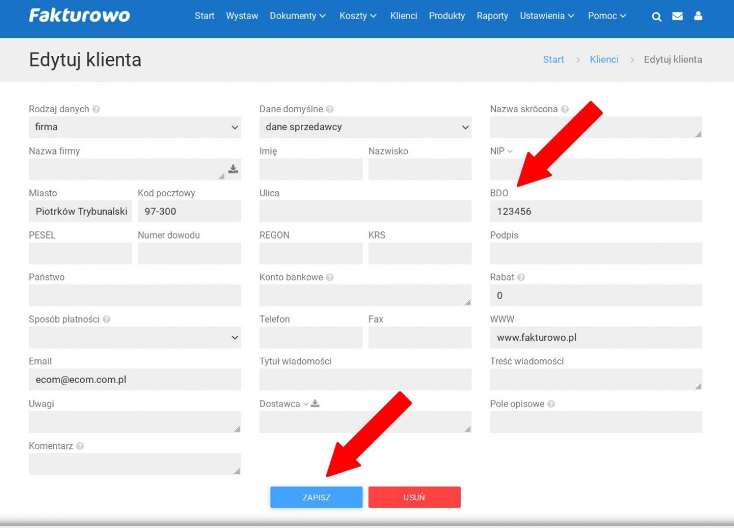Open the Rodzaj danych dropdown
Image resolution: width=734 pixels, height=528 pixels.
[134, 127]
